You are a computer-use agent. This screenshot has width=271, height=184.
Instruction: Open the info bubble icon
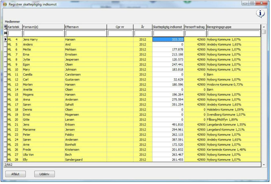click(x=260, y=13)
